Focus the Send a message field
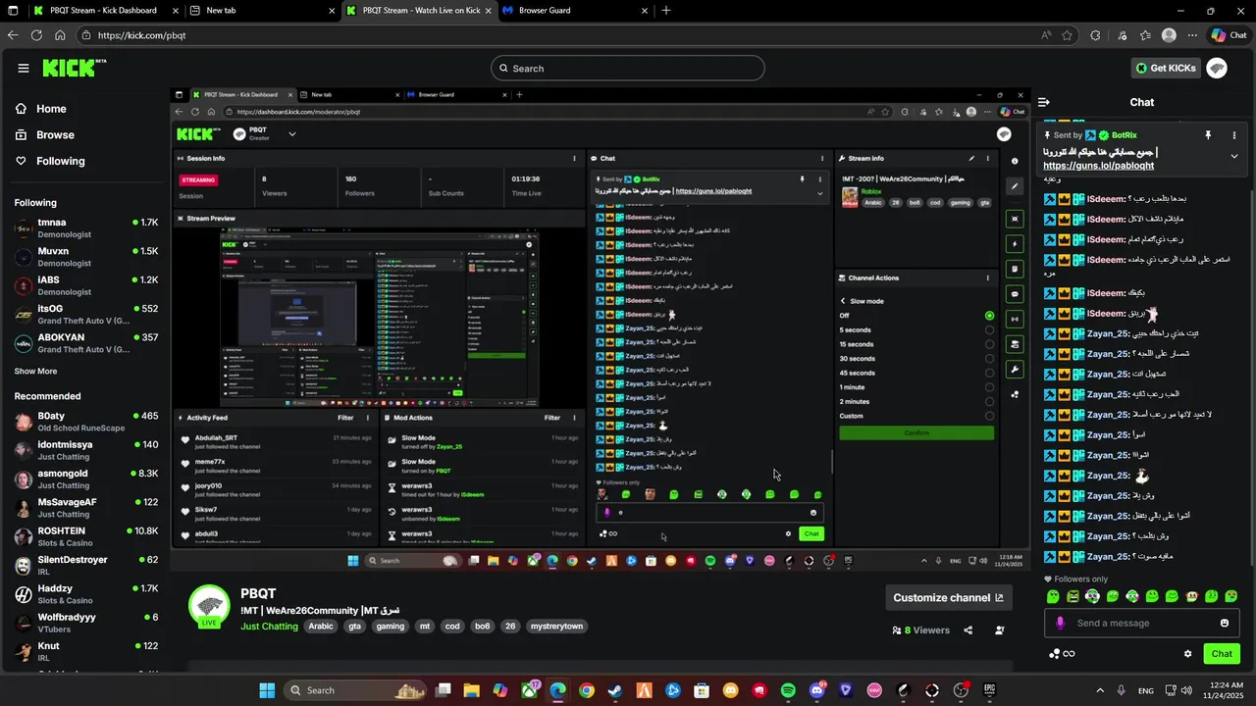1256x706 pixels. click(1142, 623)
